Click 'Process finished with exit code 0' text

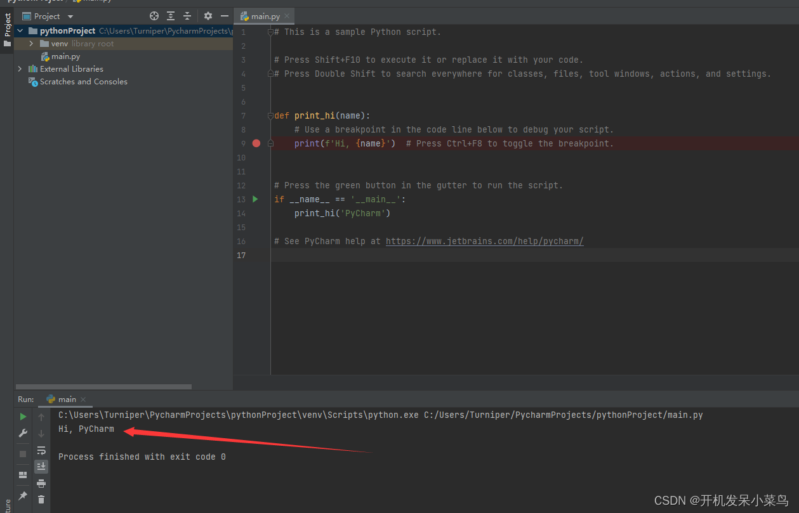[142, 457]
